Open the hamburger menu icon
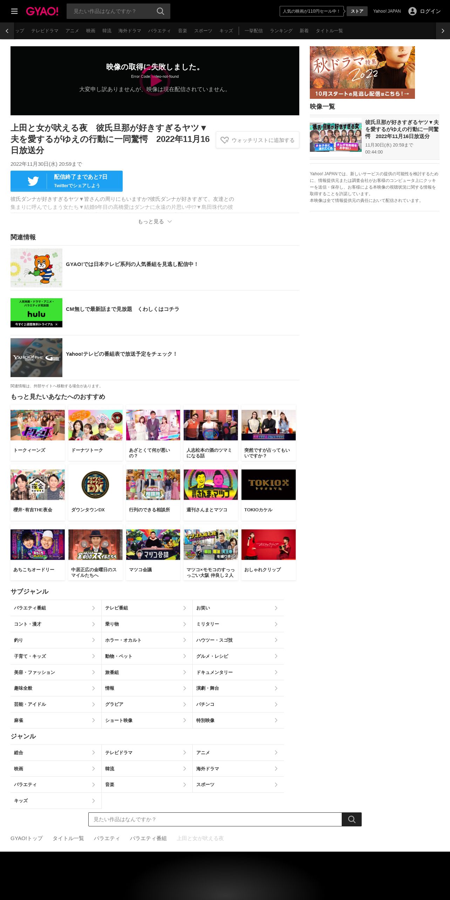Screen dimensions: 450x900 click(14, 11)
